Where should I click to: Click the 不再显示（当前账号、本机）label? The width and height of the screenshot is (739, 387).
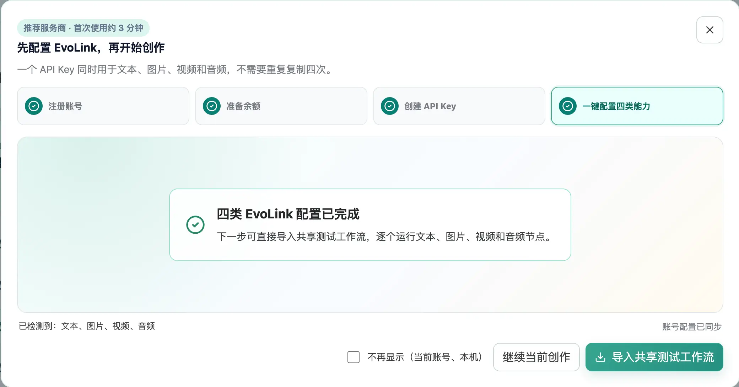[x=425, y=357]
